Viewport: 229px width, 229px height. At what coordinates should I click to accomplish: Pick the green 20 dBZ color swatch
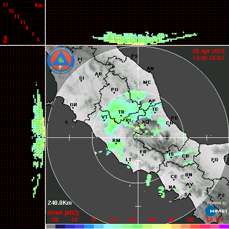pyautogui.click(x=128, y=226)
